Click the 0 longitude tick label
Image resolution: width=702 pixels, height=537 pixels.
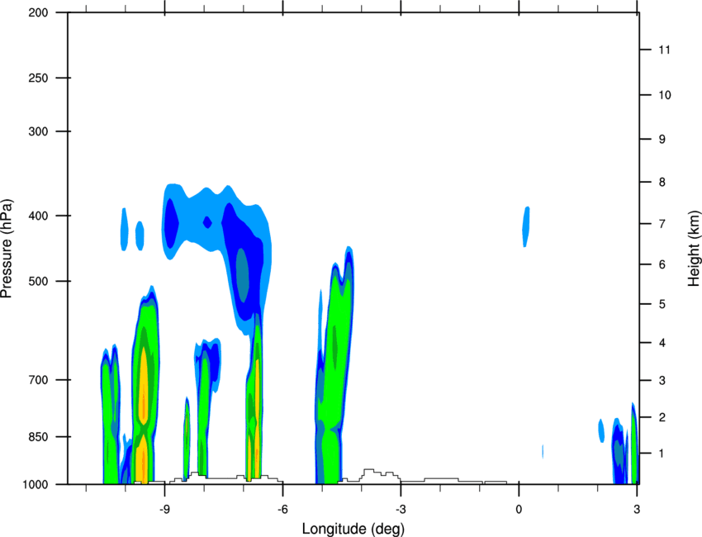click(519, 509)
